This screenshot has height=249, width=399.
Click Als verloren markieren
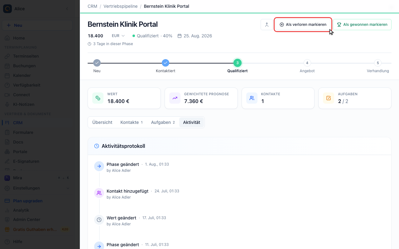pyautogui.click(x=303, y=25)
